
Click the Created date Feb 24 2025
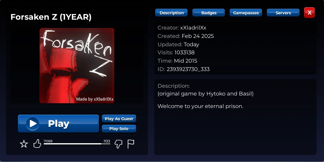pos(198,36)
